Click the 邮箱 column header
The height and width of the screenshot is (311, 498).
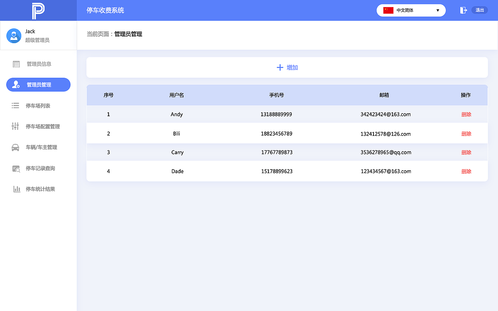(384, 95)
